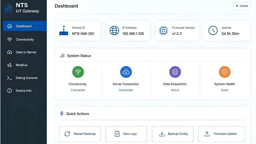Image resolution: width=256 pixels, height=144 pixels.
Task: Click the Online status badge
Action: pos(242,6)
